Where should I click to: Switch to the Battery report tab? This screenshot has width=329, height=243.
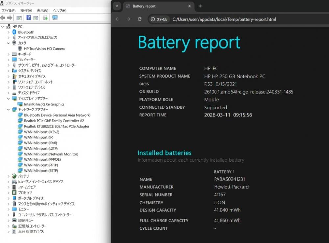coord(155,6)
